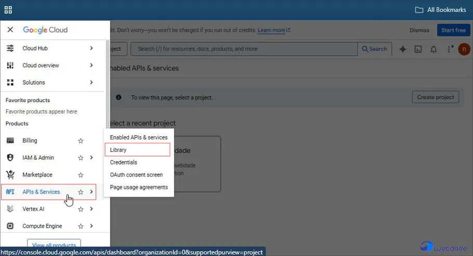The height and width of the screenshot is (256, 473).
Task: Pin Billing to favorites with star
Action: pyautogui.click(x=81, y=140)
